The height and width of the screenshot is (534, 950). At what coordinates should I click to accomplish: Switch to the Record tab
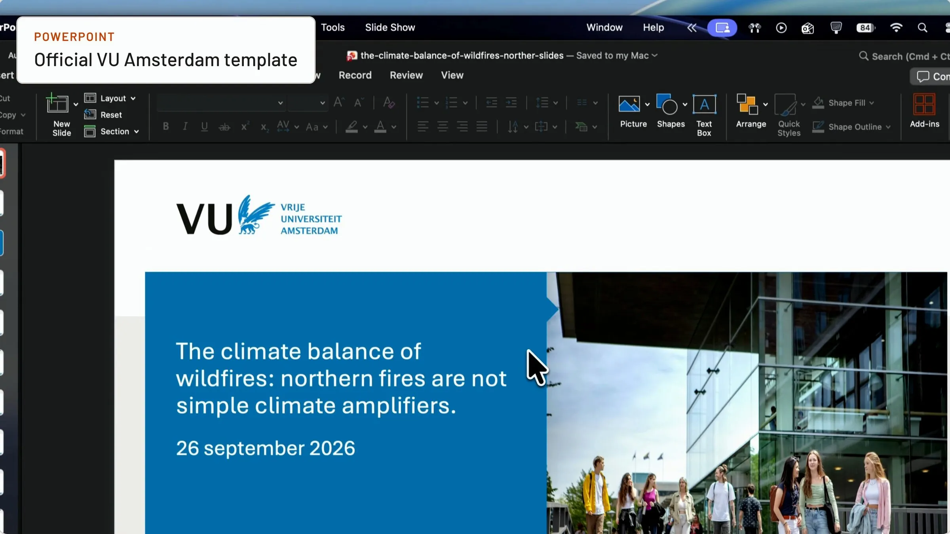pos(355,75)
